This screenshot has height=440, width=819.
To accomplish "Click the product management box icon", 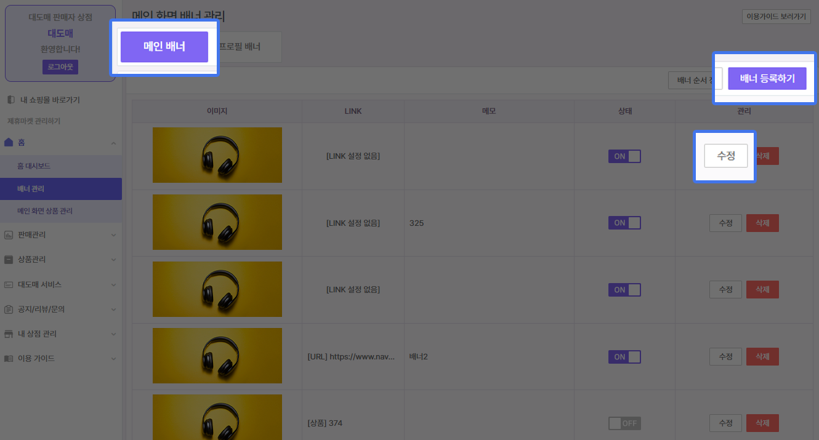I will [9, 260].
